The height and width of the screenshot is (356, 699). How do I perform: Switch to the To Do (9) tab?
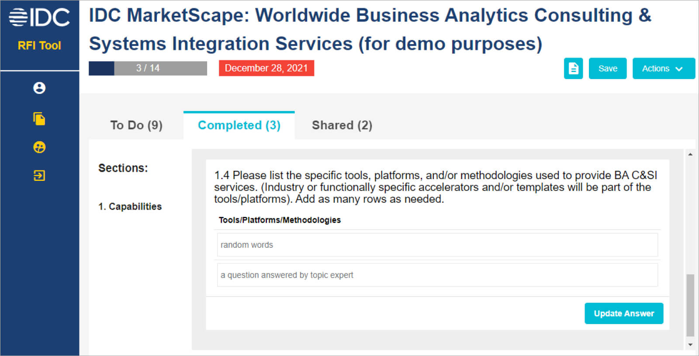click(136, 125)
